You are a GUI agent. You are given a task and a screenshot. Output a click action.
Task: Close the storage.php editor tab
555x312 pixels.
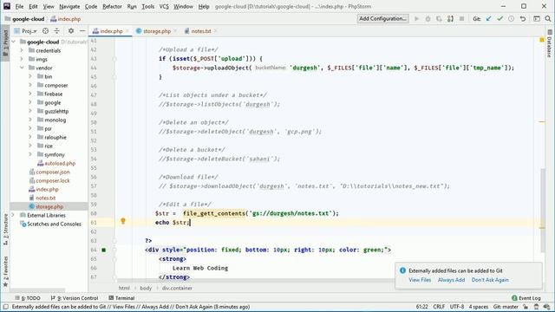tap(175, 31)
